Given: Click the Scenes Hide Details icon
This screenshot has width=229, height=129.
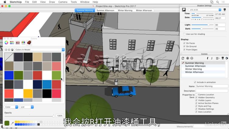Looking at the screenshot, I should [223, 58].
